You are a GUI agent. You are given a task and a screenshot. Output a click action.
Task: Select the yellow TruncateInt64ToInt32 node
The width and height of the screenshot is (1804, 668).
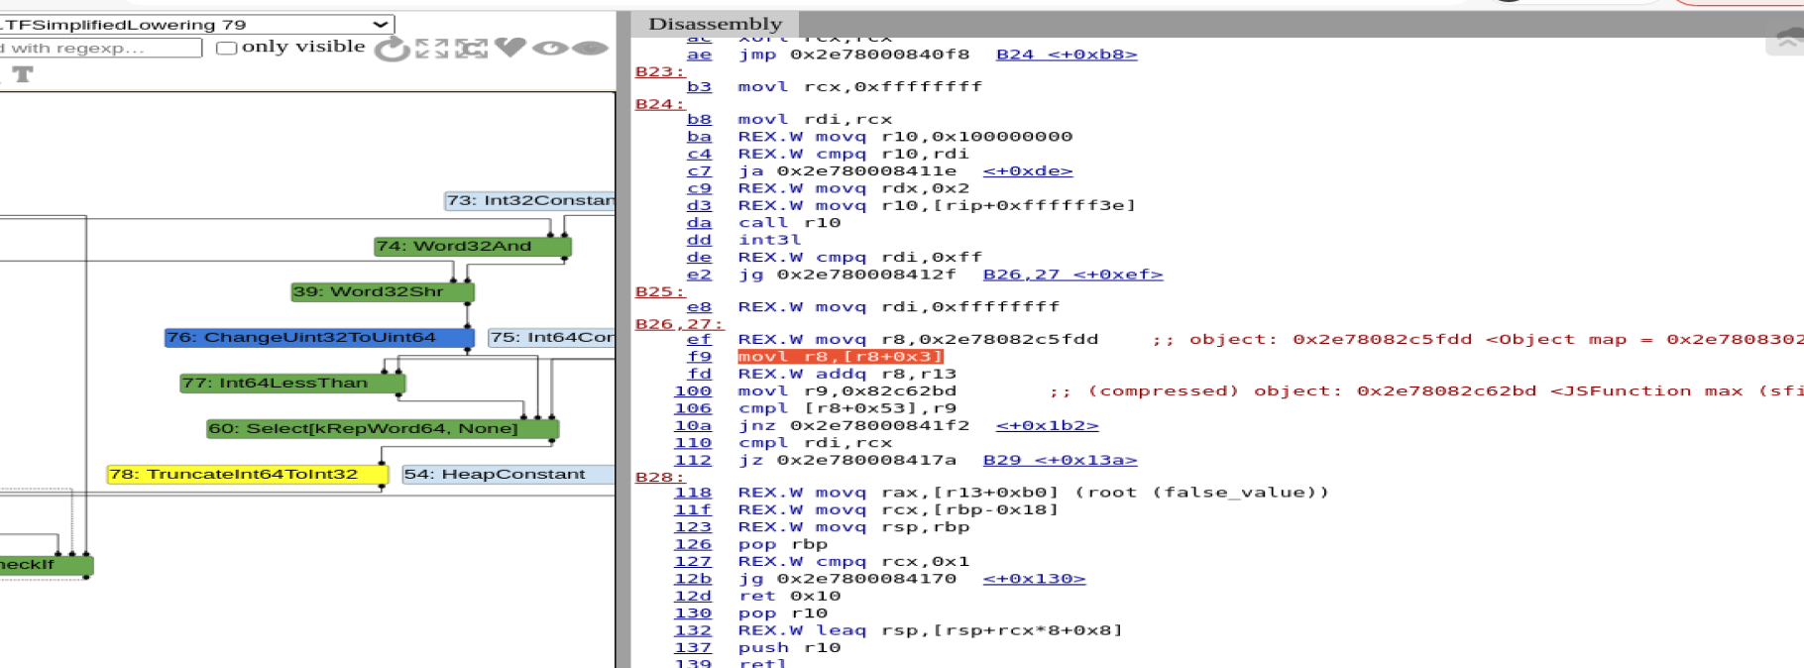click(247, 475)
